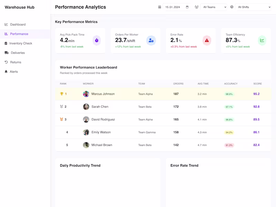Click Sarah Chen's leaderboard row

click(x=138, y=107)
